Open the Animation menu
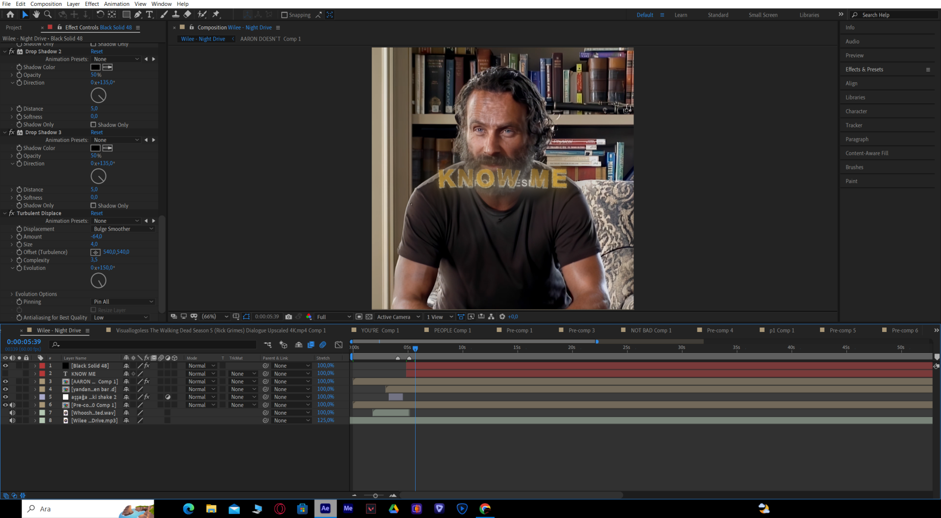This screenshot has height=518, width=941. coord(117,4)
